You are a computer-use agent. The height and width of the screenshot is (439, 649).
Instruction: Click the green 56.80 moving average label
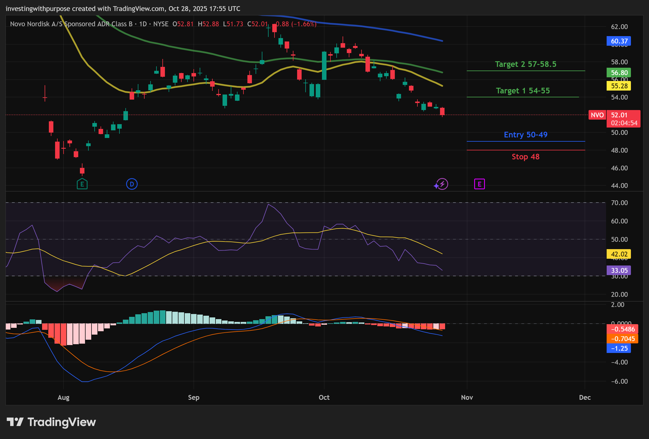pos(618,73)
